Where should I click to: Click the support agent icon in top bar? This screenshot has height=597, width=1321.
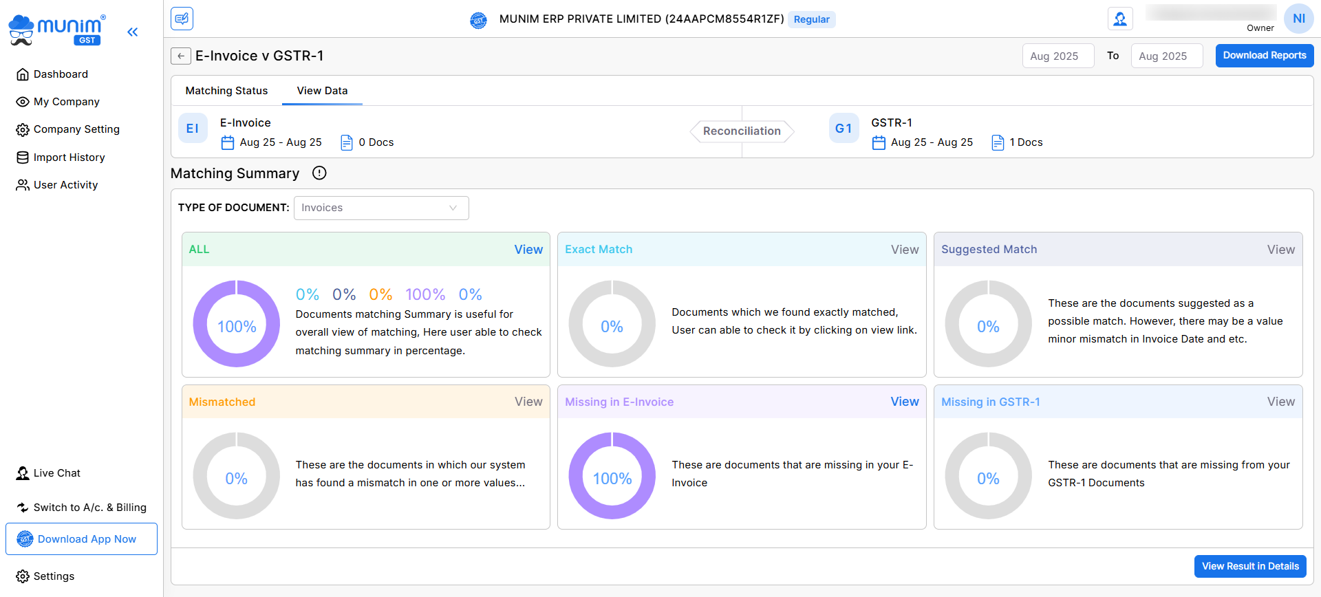click(1120, 19)
